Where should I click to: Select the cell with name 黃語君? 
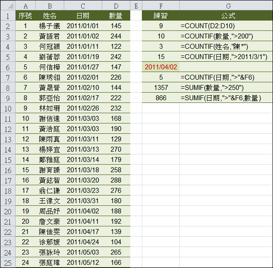50,36
